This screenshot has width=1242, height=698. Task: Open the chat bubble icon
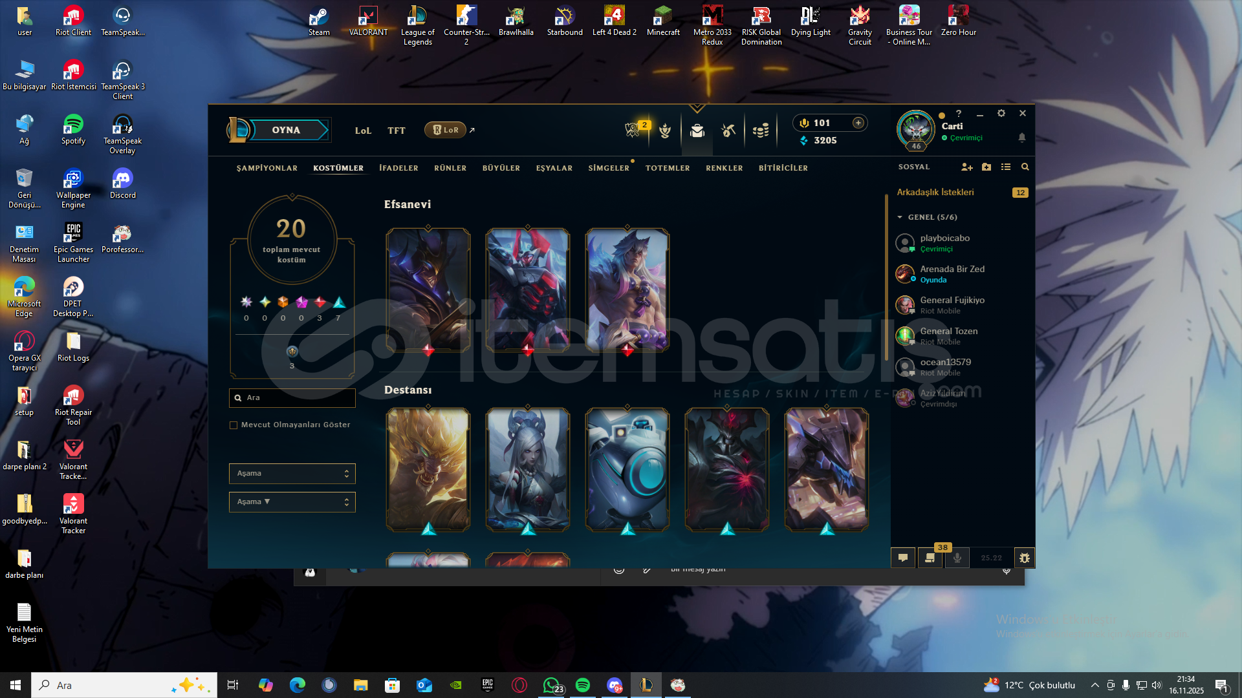[x=903, y=558]
